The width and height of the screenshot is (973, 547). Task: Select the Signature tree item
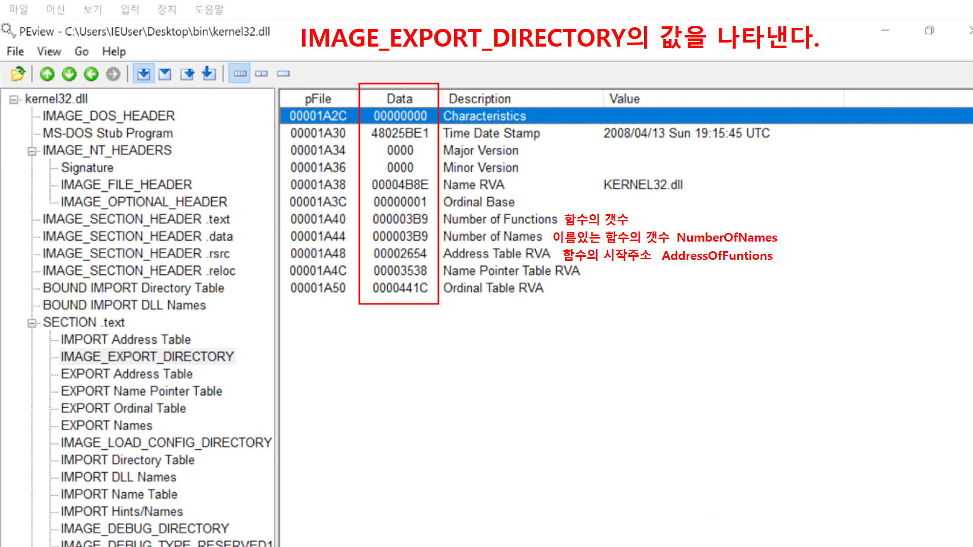[87, 168]
